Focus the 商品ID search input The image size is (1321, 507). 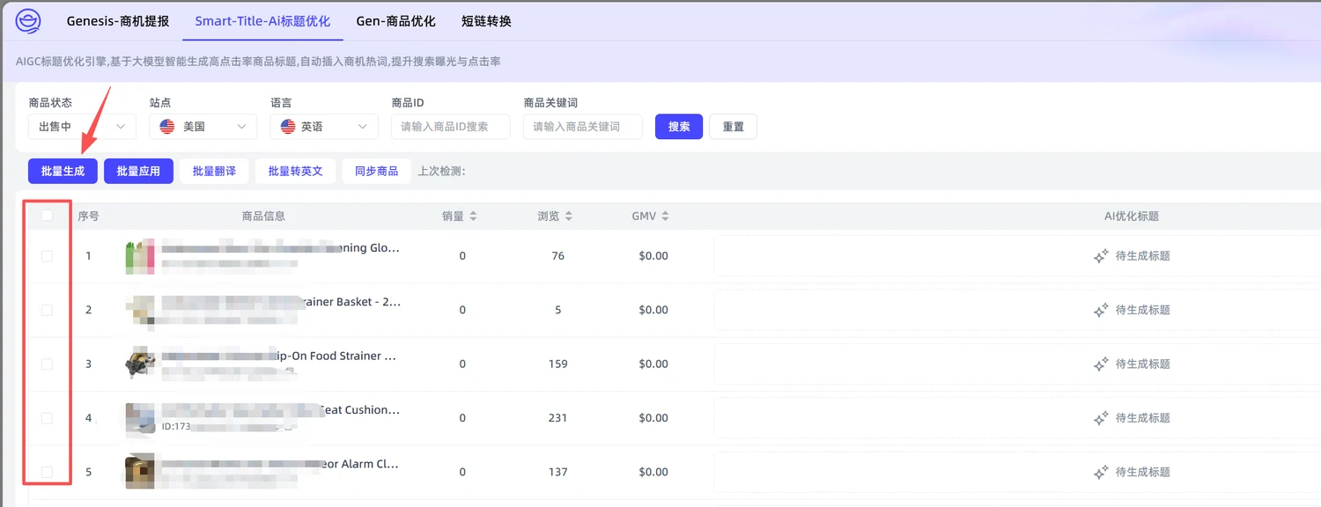451,127
